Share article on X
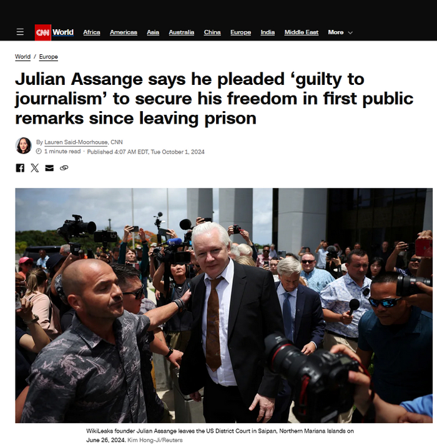Image resolution: width=437 pixels, height=447 pixels. [35, 168]
